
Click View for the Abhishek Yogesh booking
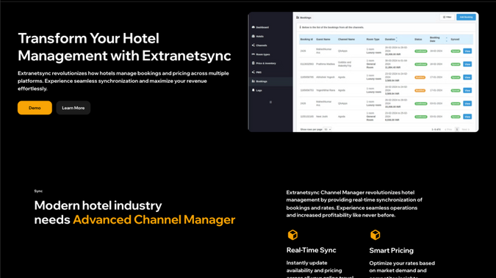467,77
